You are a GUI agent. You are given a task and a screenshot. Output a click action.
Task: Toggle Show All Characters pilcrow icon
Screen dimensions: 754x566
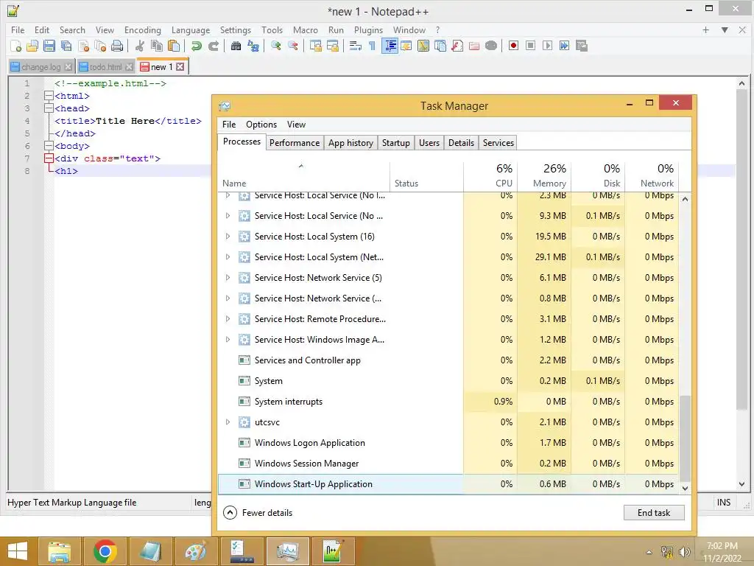tap(372, 46)
